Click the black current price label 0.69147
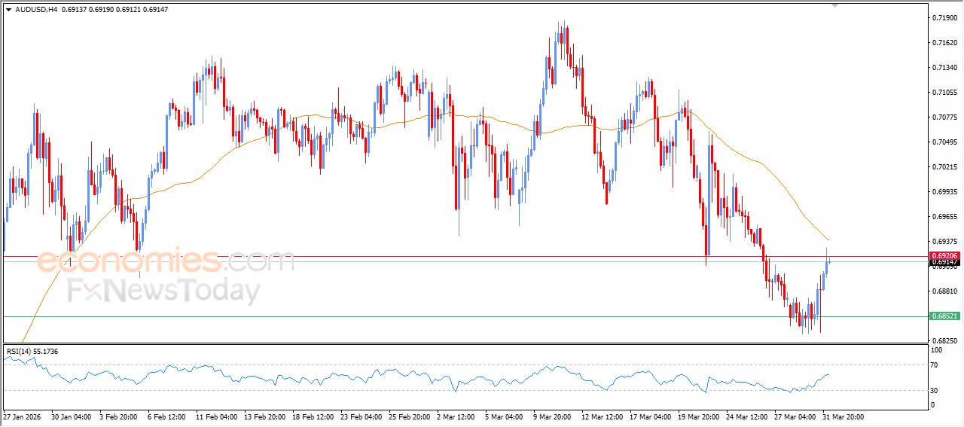This screenshot has width=964, height=427. 944,262
